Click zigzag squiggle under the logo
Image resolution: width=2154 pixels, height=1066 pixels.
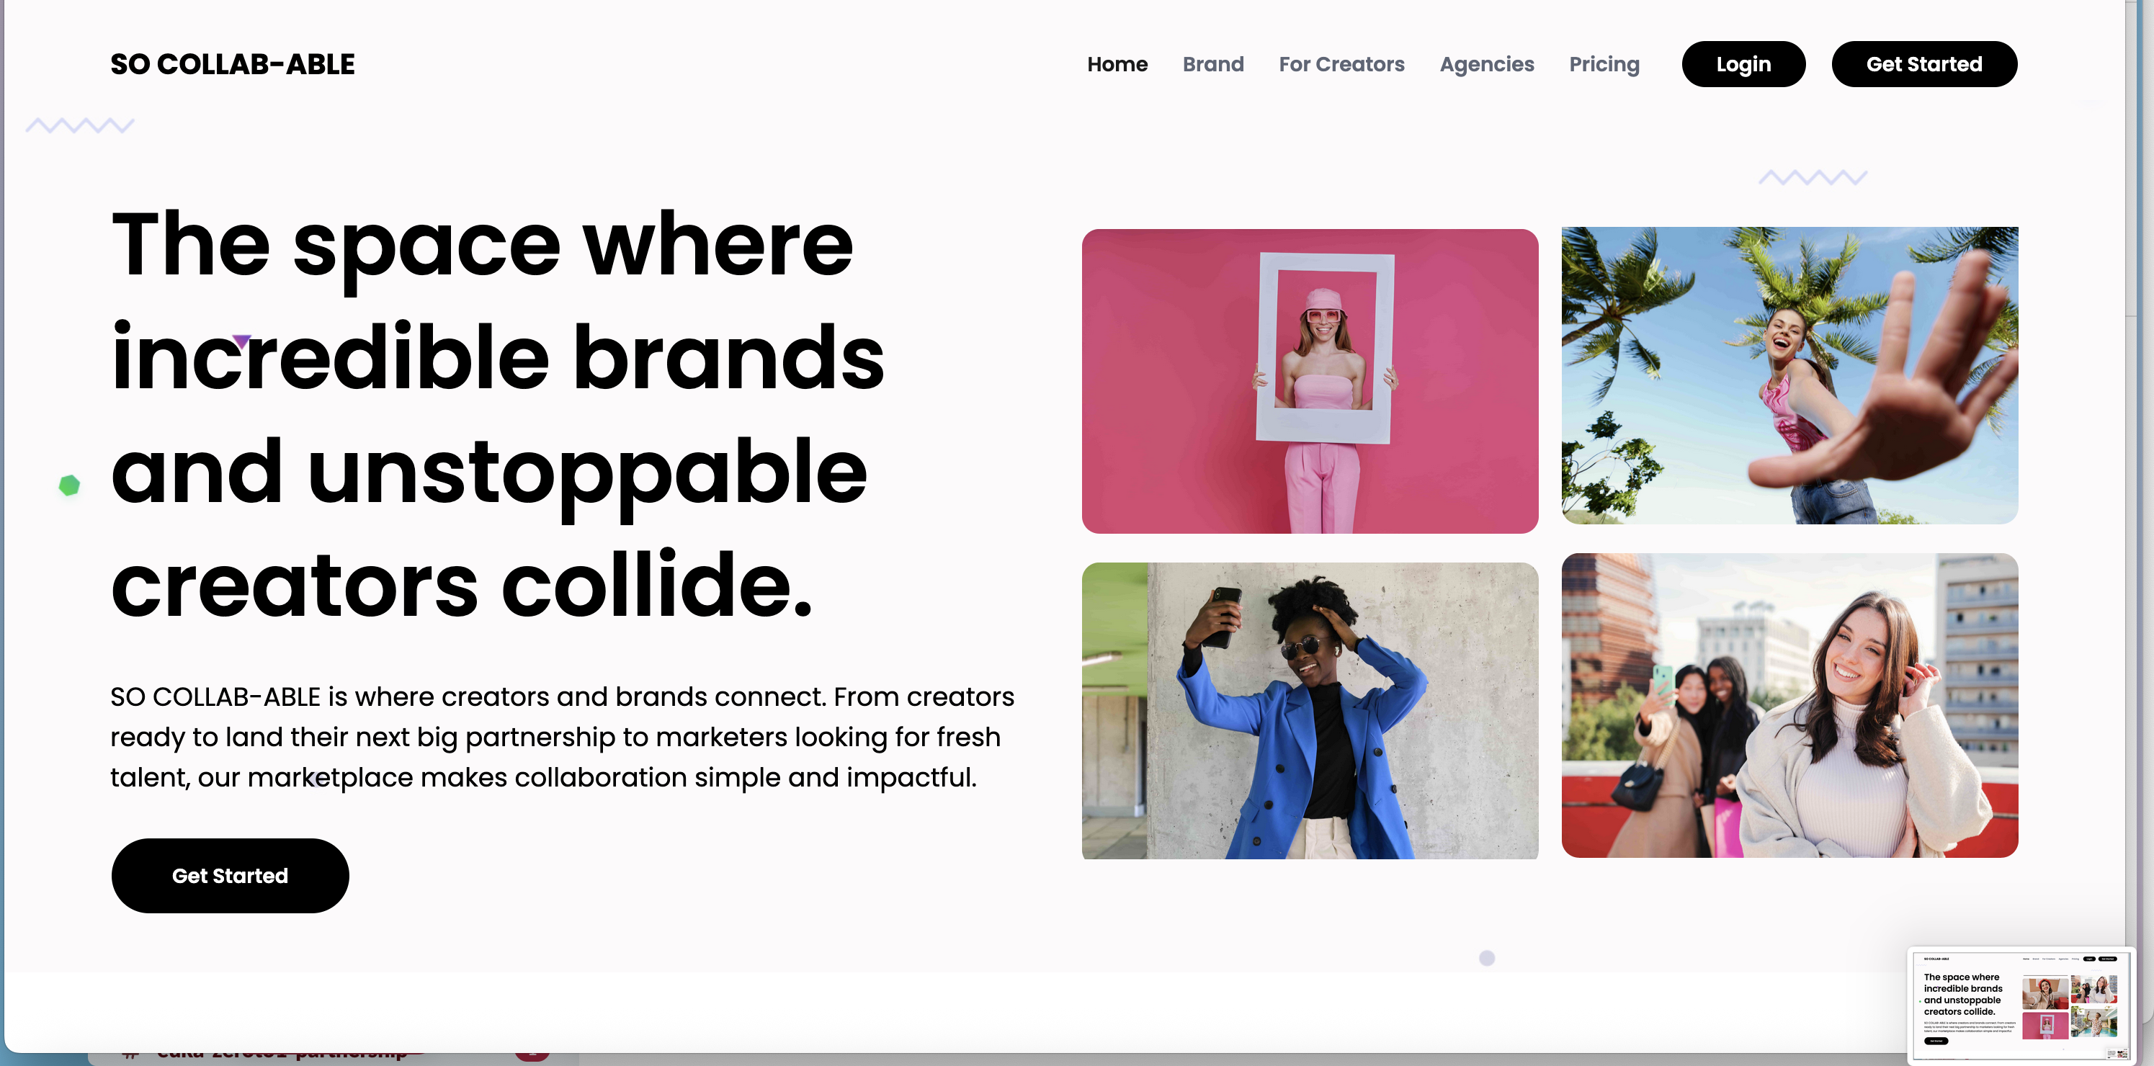[x=80, y=125]
